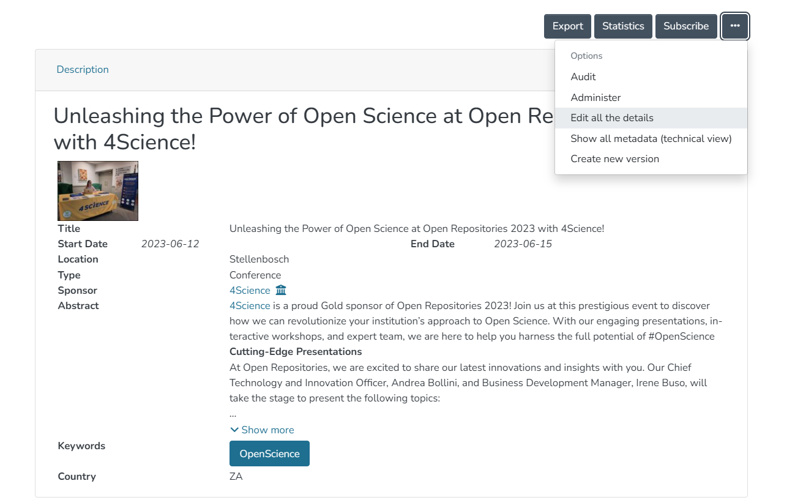The height and width of the screenshot is (500, 795).
Task: Click the Export button
Action: [x=567, y=26]
